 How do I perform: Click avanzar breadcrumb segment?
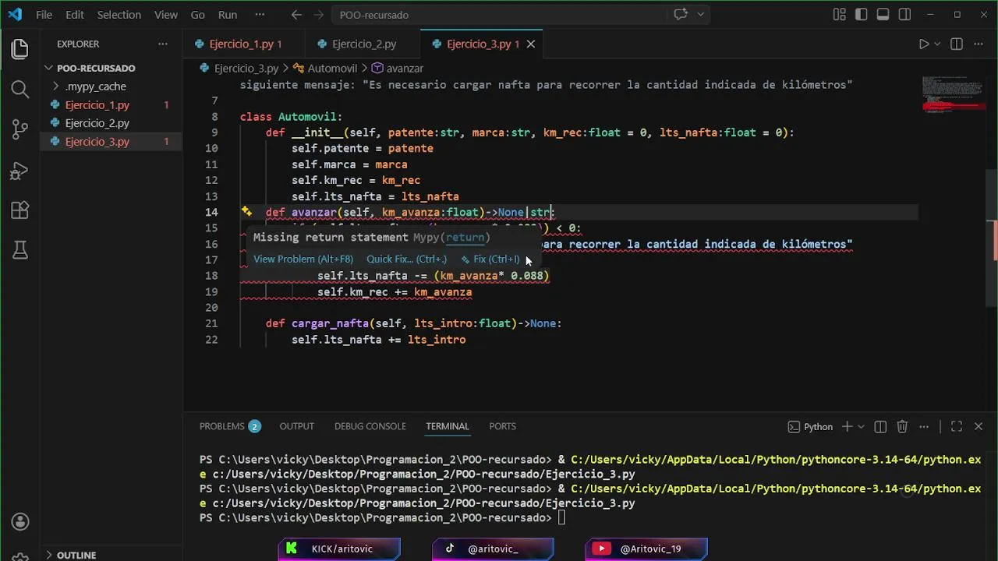(x=397, y=69)
